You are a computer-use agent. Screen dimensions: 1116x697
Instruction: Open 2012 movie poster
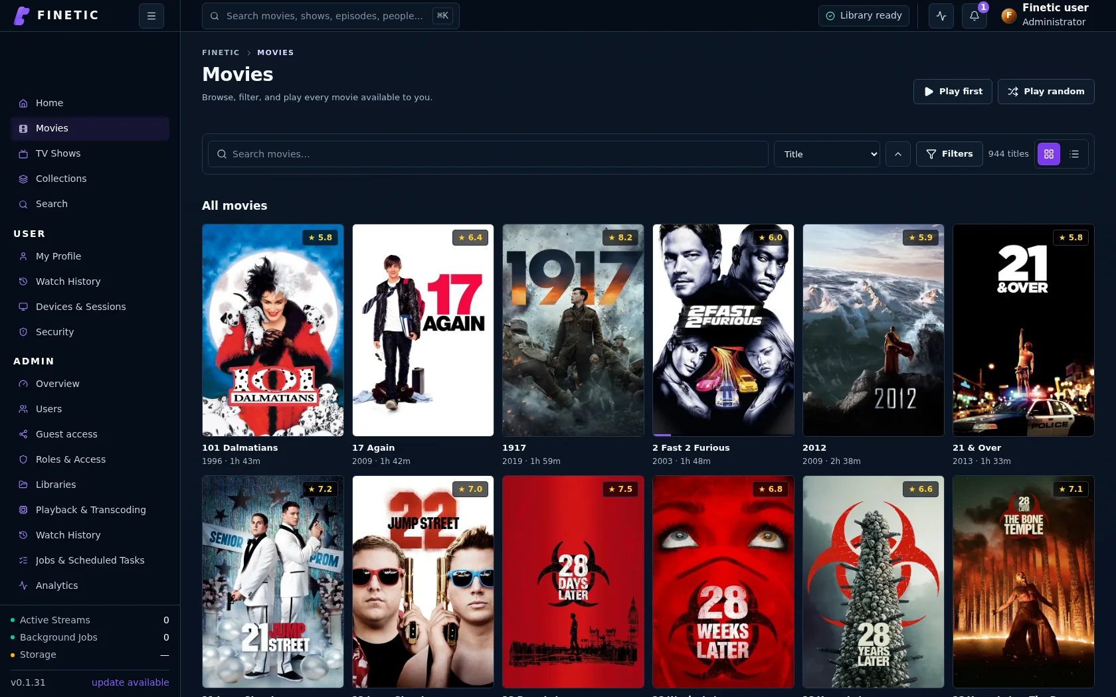pyautogui.click(x=874, y=330)
